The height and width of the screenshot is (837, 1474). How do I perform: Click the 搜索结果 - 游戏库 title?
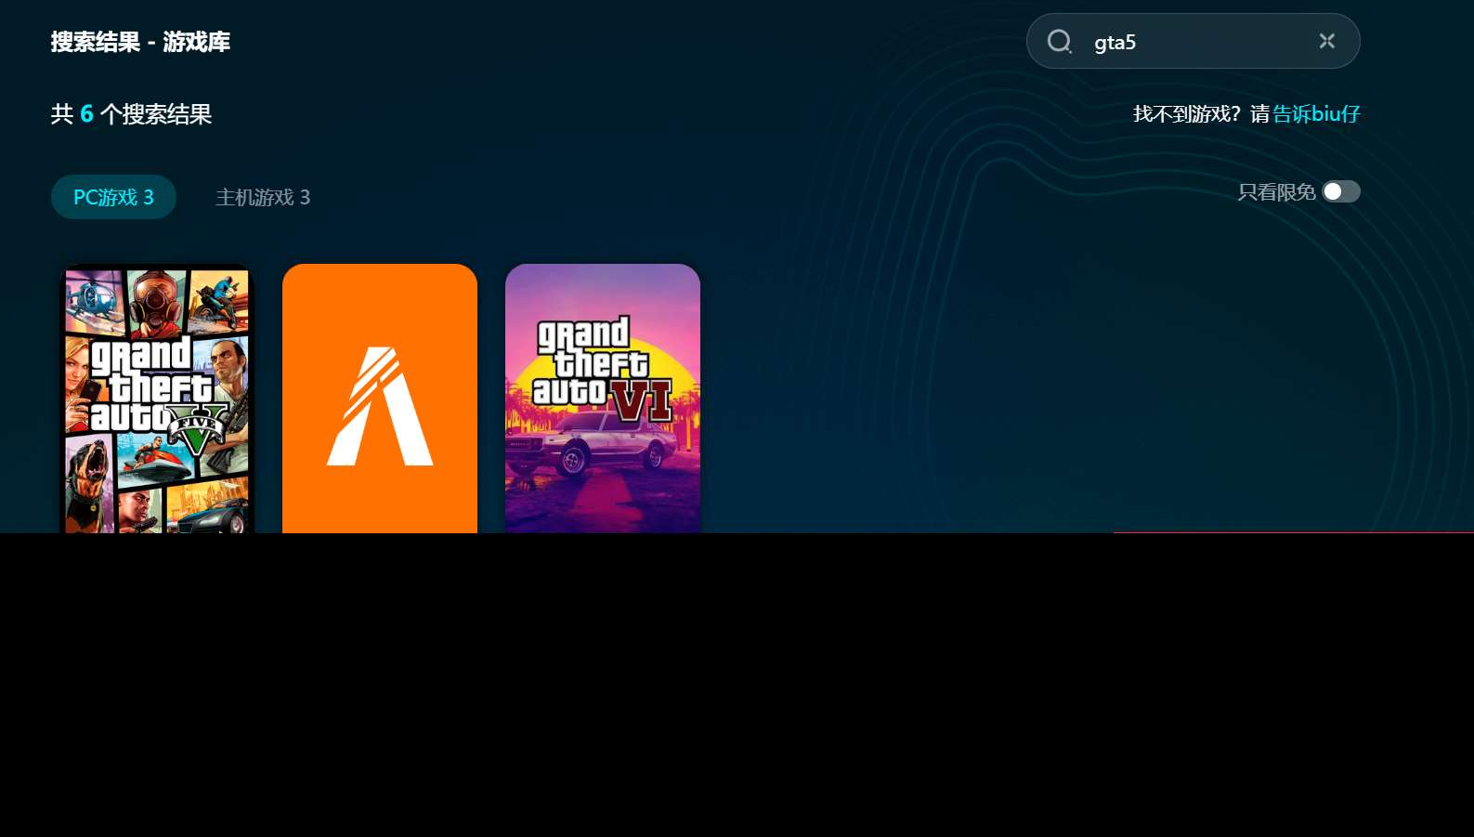(x=140, y=42)
